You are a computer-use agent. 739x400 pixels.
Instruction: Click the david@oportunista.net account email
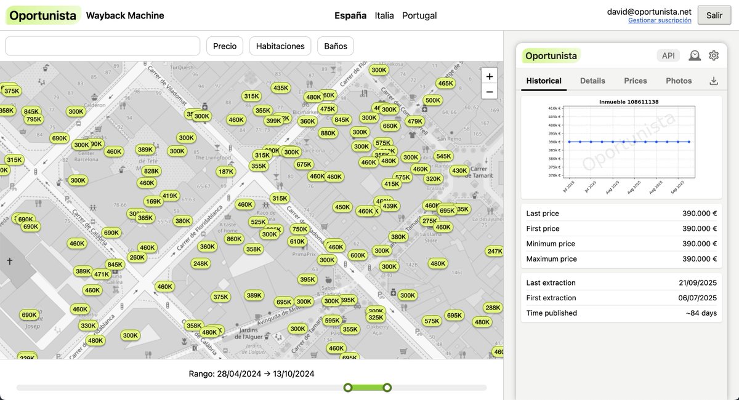click(x=649, y=12)
